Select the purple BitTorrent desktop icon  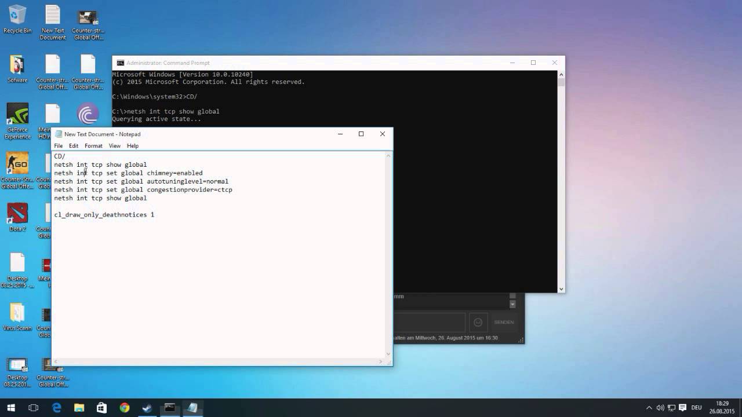[88, 115]
